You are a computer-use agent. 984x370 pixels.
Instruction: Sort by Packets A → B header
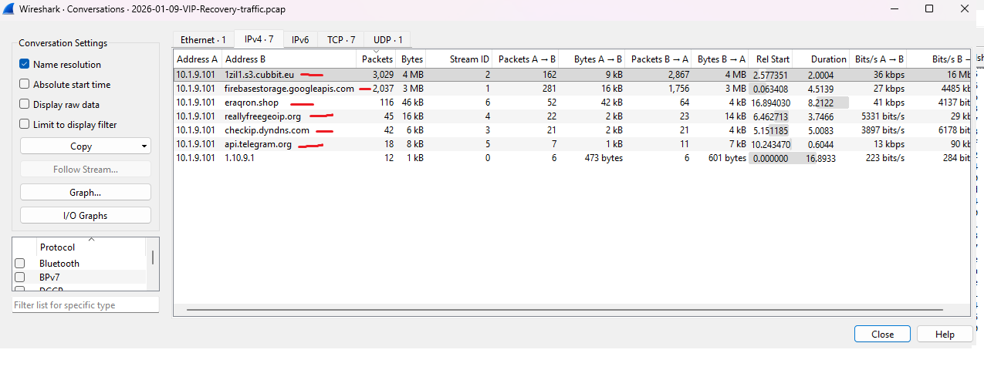click(527, 59)
